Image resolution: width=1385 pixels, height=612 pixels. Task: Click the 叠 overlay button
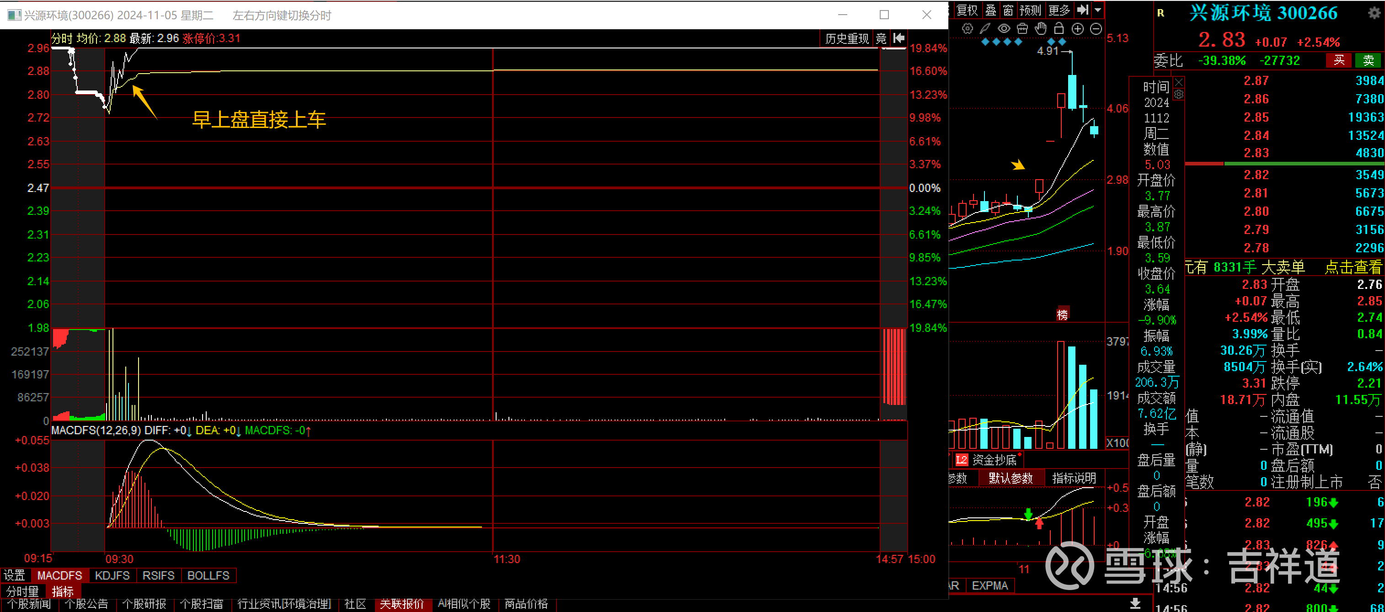pyautogui.click(x=991, y=10)
